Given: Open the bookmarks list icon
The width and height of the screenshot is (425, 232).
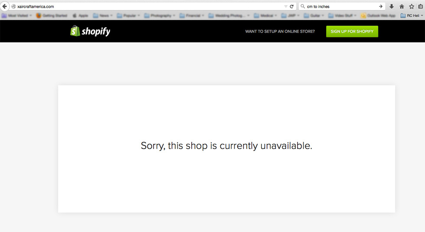Looking at the screenshot, I should [x=421, y=6].
